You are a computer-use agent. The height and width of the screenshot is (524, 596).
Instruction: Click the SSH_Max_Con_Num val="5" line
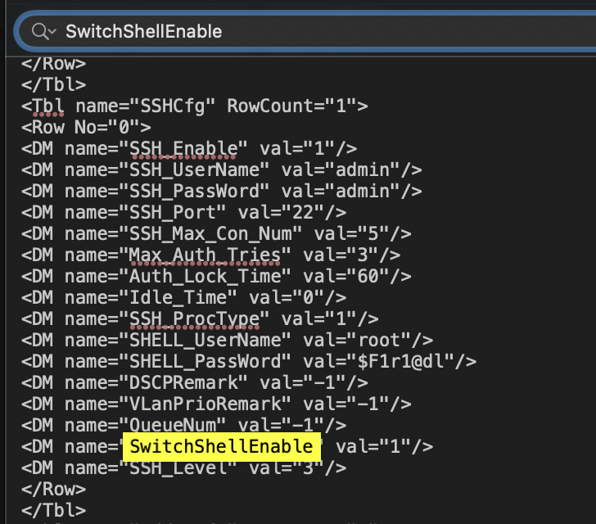coord(216,233)
